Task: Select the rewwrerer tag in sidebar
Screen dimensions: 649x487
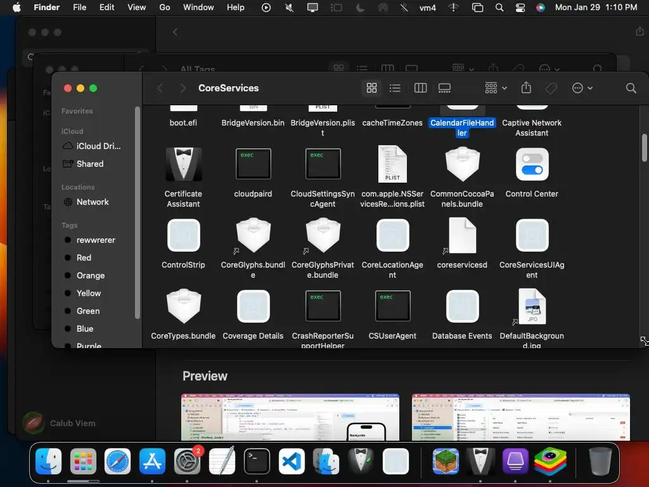Action: pyautogui.click(x=98, y=240)
